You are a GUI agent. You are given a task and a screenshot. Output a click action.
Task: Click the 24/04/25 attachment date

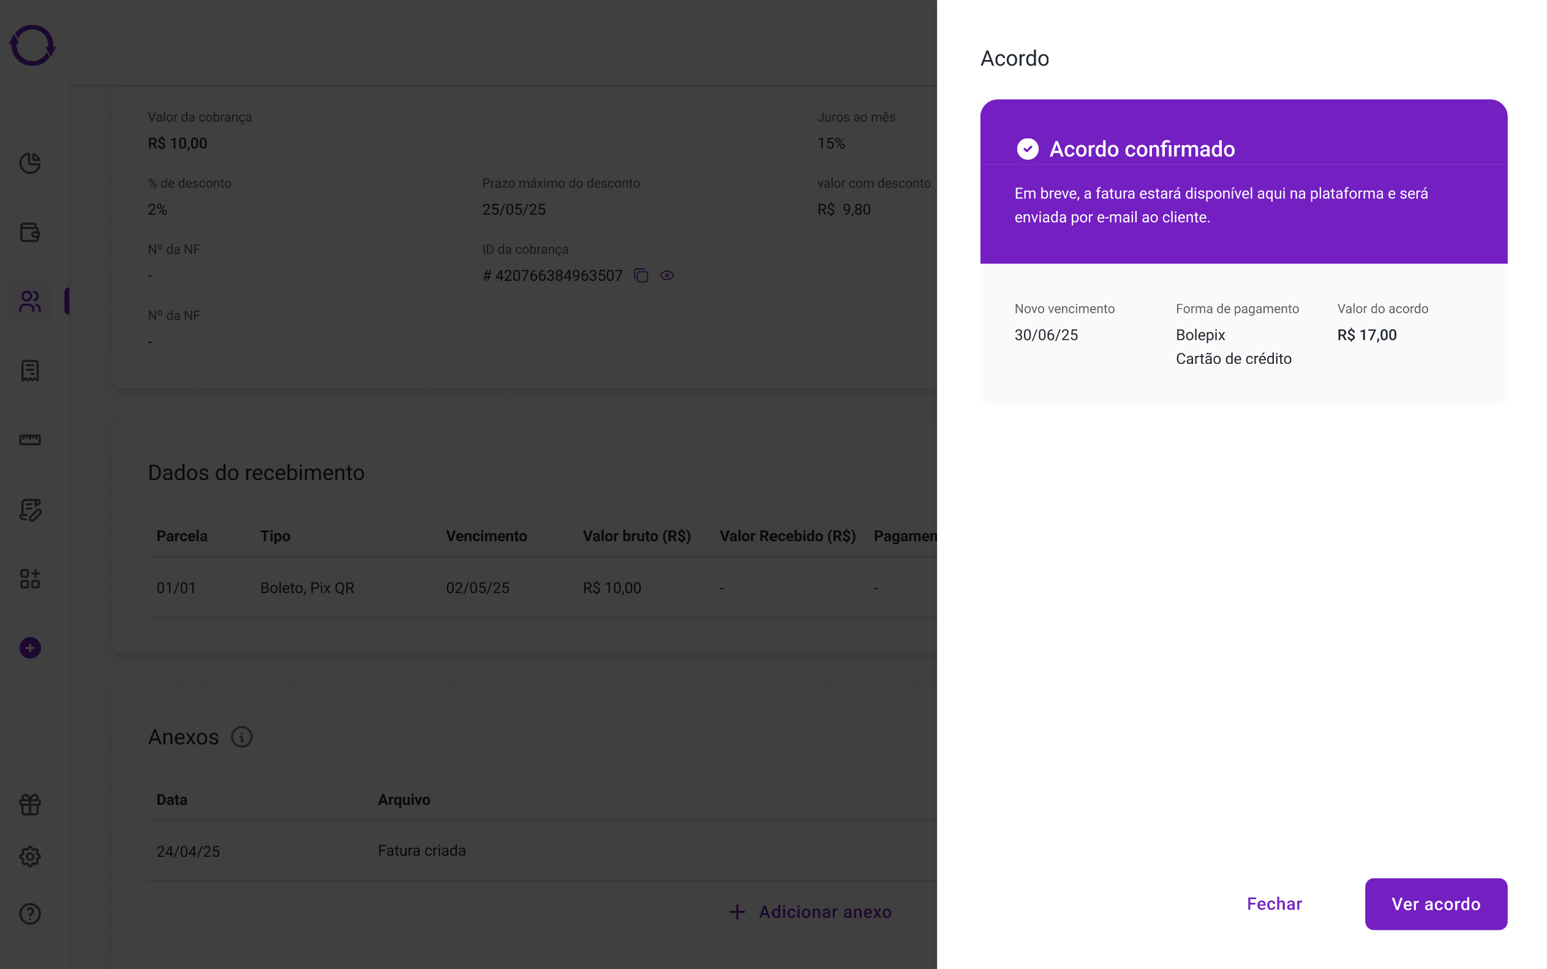click(187, 851)
